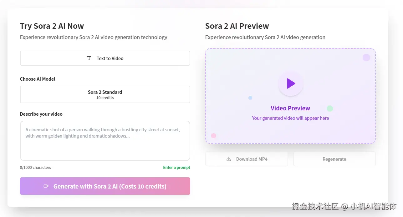Click the "Video Preview" title text
The image size is (403, 217).
click(x=290, y=108)
